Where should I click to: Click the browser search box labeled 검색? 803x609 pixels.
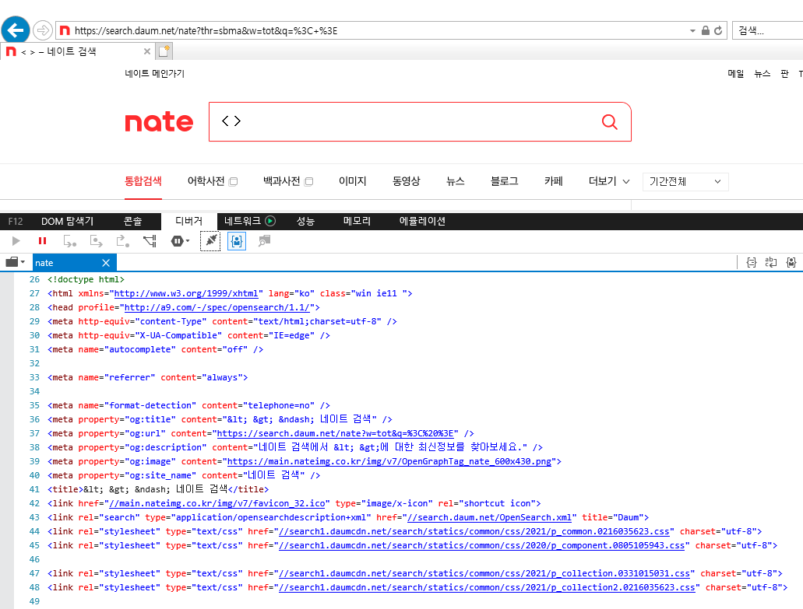click(767, 30)
